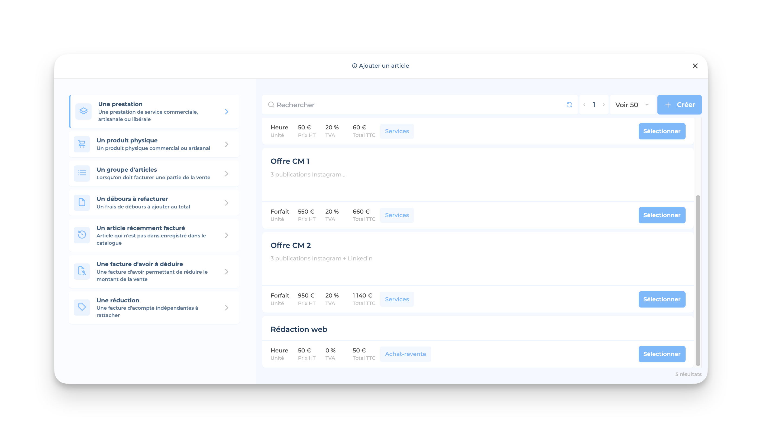Image resolution: width=762 pixels, height=438 pixels.
Task: Click the Créer button
Action: pos(679,105)
